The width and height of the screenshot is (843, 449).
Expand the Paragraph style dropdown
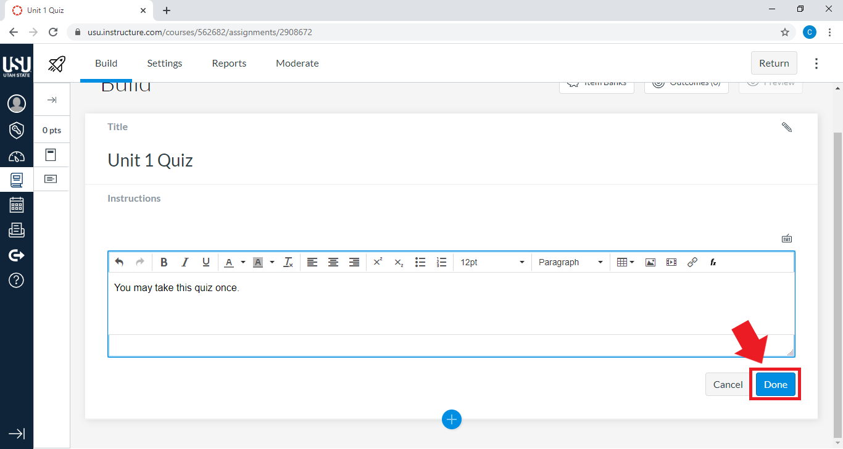[570, 262]
